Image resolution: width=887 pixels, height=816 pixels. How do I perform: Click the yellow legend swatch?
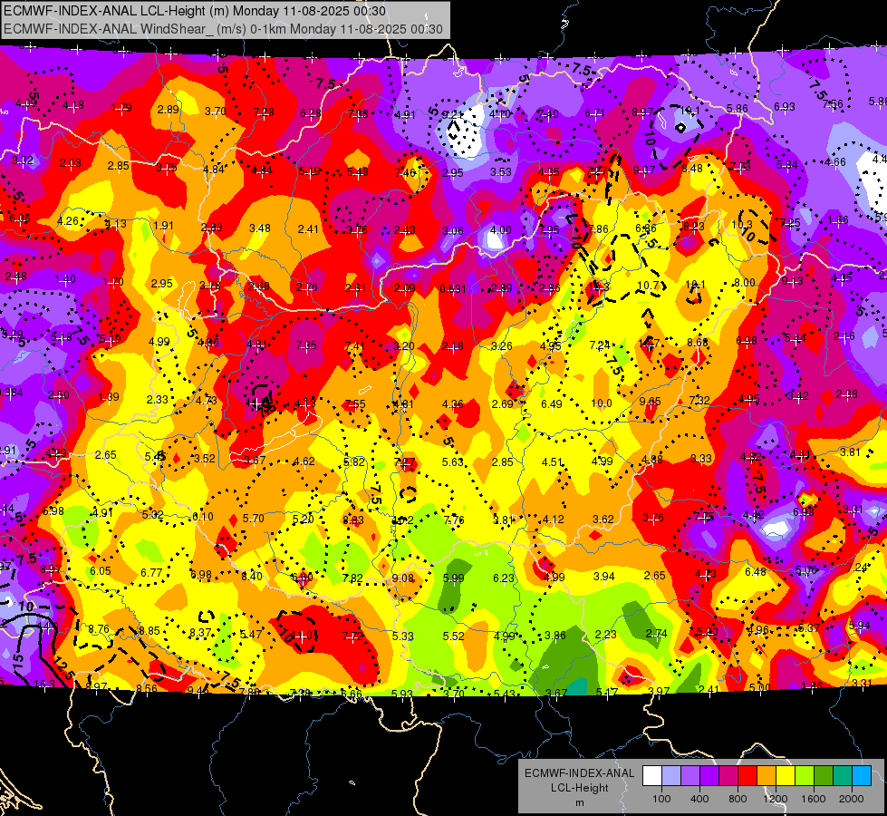786,776
